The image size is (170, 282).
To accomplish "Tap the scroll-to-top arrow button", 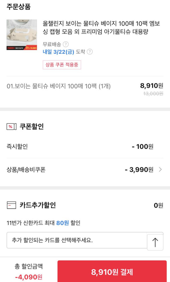I will (x=155, y=242).
